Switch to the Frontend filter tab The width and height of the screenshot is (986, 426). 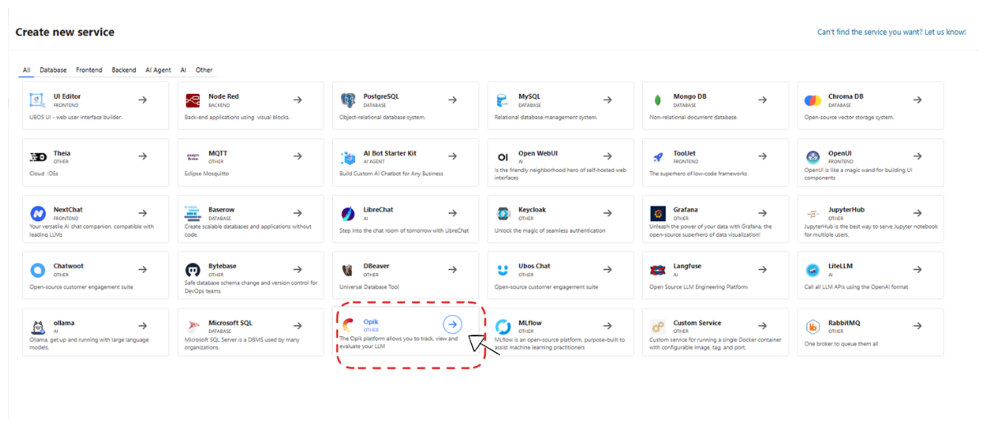point(90,70)
